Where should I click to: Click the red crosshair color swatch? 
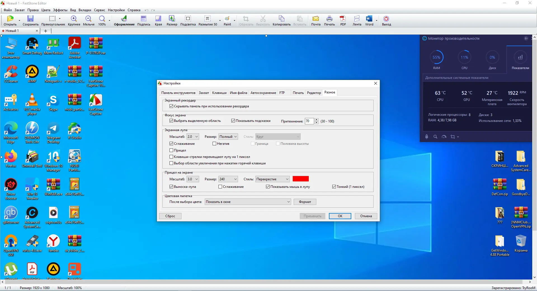[301, 179]
